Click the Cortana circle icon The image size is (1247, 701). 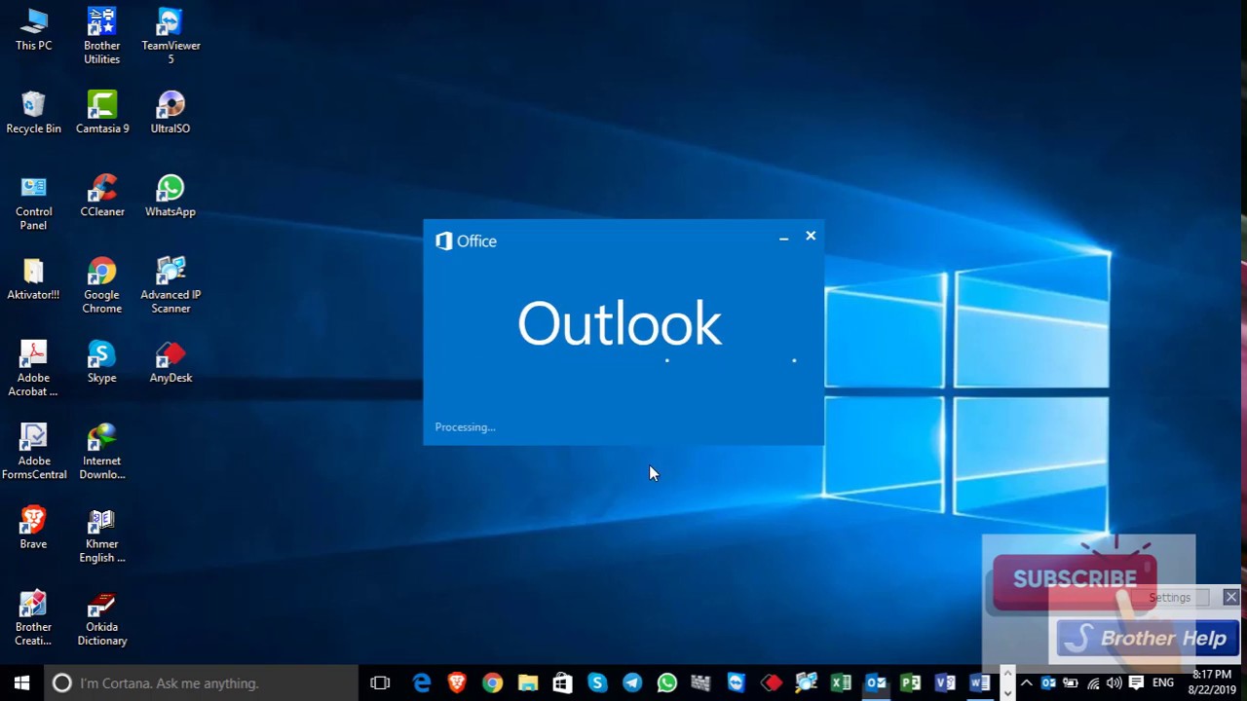[61, 683]
